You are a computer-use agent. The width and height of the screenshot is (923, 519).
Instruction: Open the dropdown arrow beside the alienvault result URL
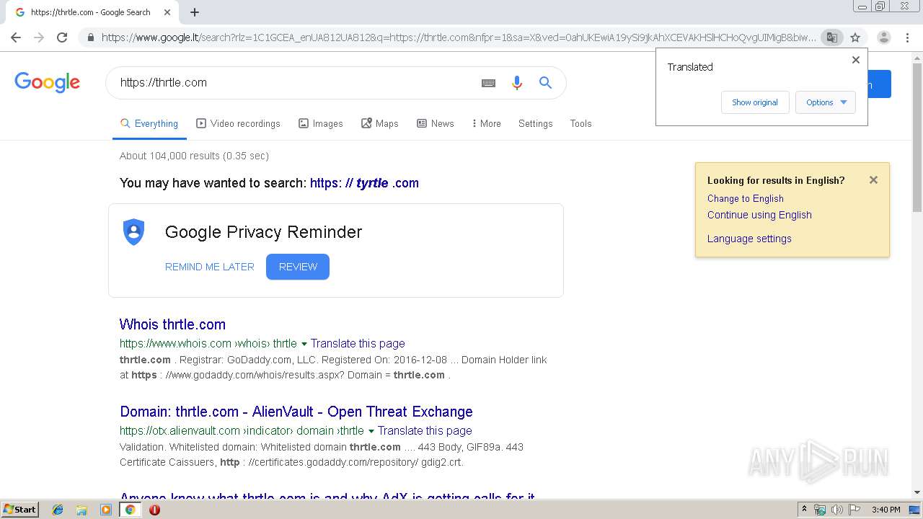[x=371, y=431]
